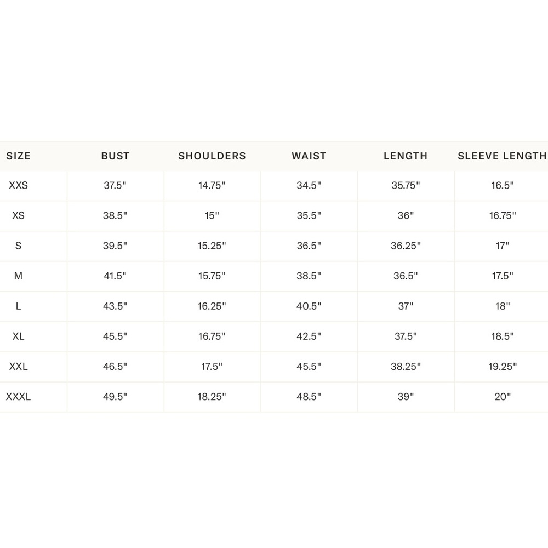Click the XL size row label
Viewport: 548px width, 548px height.
tap(18, 336)
